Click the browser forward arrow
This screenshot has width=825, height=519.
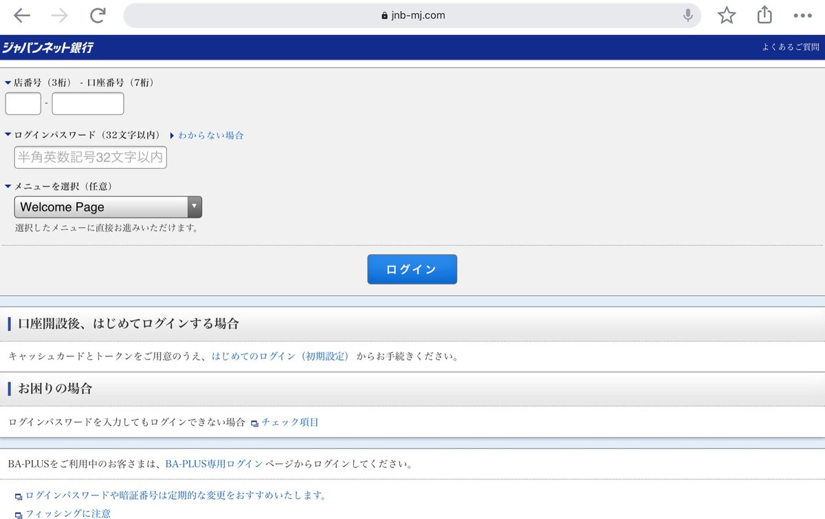click(x=60, y=15)
